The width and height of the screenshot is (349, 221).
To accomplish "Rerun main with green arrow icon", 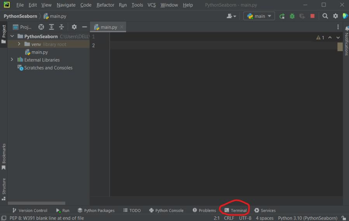I will 282,16.
